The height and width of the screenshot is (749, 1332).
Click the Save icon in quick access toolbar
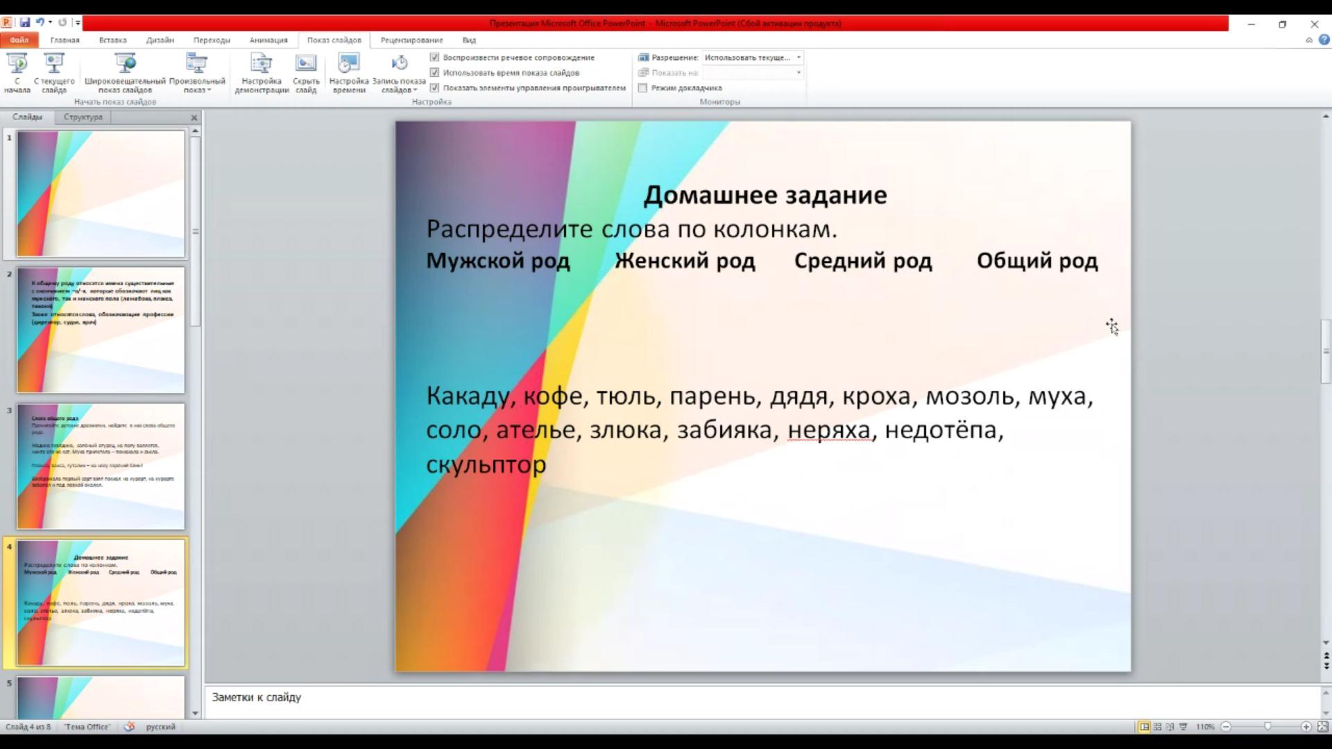point(25,23)
